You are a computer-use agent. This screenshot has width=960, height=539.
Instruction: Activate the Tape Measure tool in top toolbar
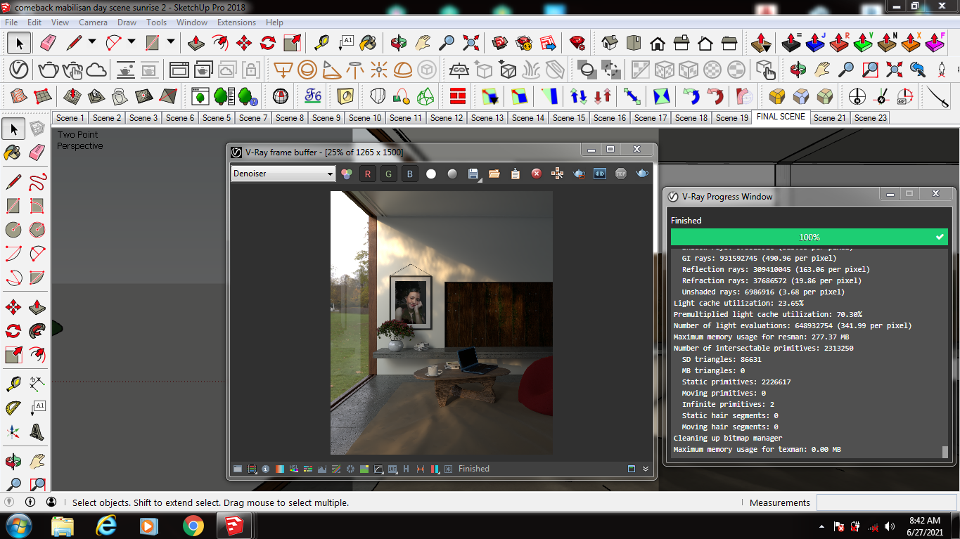tap(321, 43)
